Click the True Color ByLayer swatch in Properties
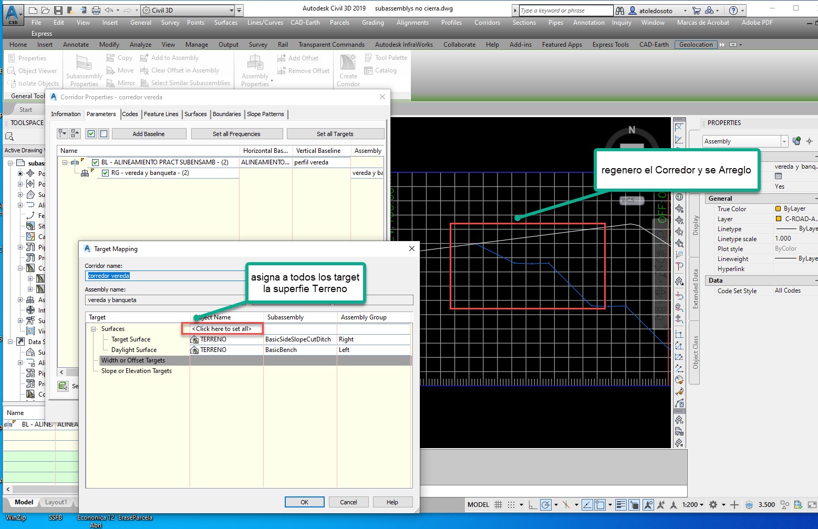The image size is (818, 529). tap(779, 209)
